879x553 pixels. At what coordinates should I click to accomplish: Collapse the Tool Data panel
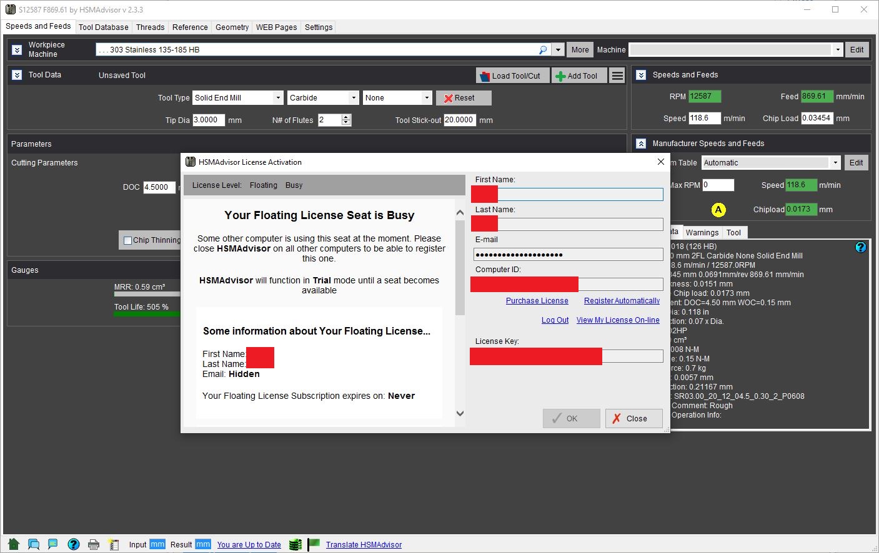(x=17, y=75)
